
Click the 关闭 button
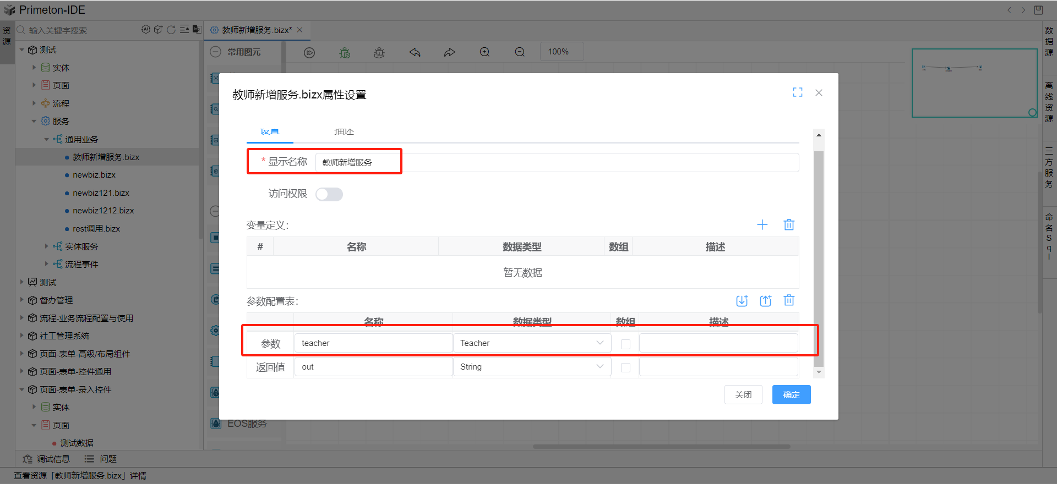click(x=743, y=394)
